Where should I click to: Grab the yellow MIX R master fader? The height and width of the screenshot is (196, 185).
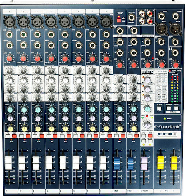[174, 163]
